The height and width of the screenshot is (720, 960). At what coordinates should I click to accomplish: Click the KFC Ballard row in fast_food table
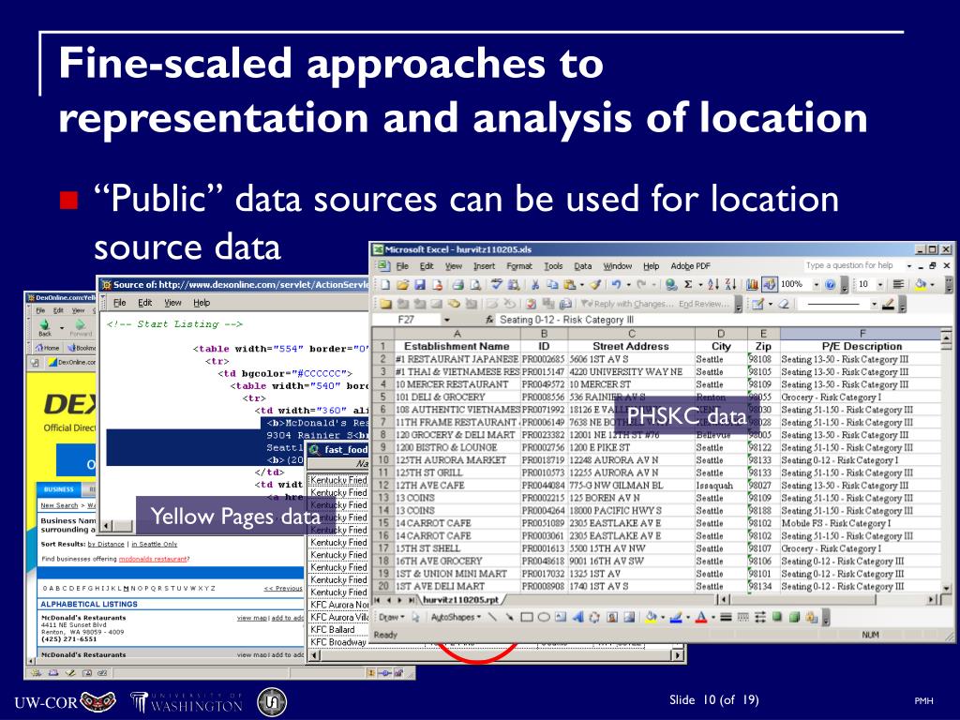337,630
